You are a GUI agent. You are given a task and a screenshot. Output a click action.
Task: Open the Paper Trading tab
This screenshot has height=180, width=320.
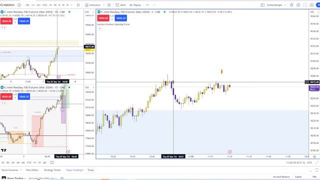coord(74,170)
